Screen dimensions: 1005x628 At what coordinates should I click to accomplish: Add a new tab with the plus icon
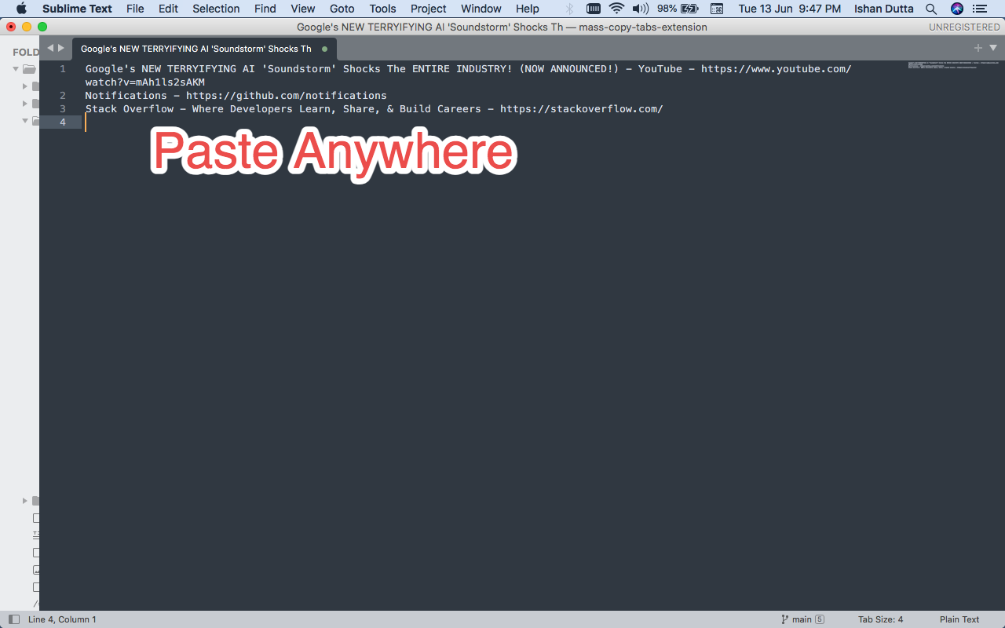click(978, 48)
